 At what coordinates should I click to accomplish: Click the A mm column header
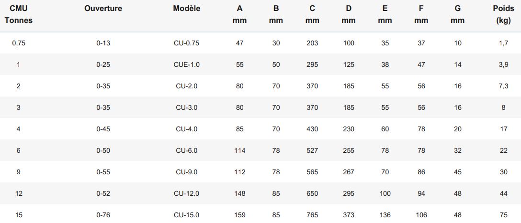point(239,15)
